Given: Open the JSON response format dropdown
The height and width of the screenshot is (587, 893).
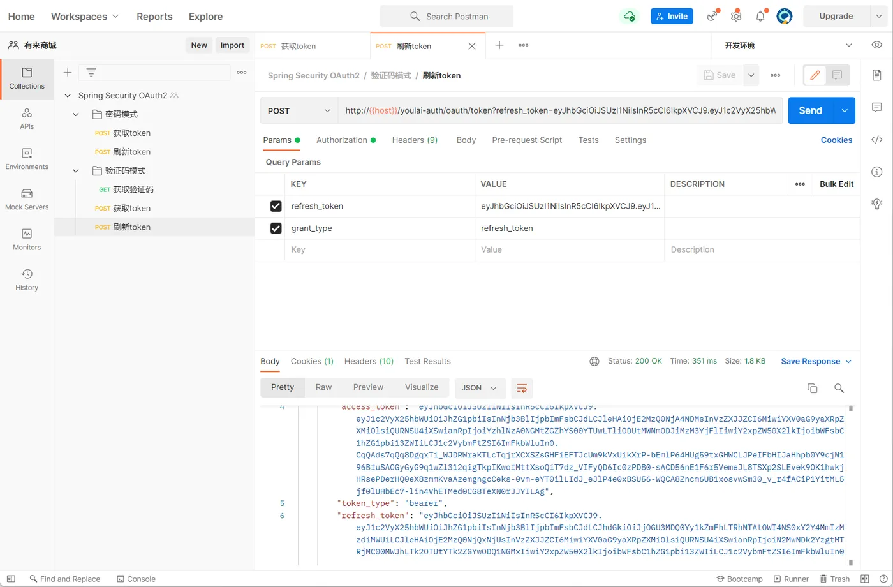Looking at the screenshot, I should [480, 388].
